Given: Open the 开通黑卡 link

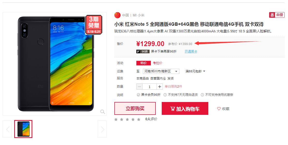Looking at the screenshot, I should pos(191,52).
